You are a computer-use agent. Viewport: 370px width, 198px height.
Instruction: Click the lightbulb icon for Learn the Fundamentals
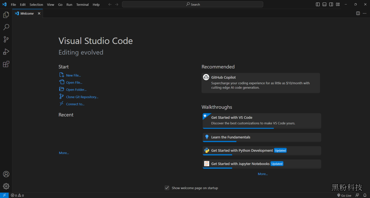pyautogui.click(x=207, y=137)
